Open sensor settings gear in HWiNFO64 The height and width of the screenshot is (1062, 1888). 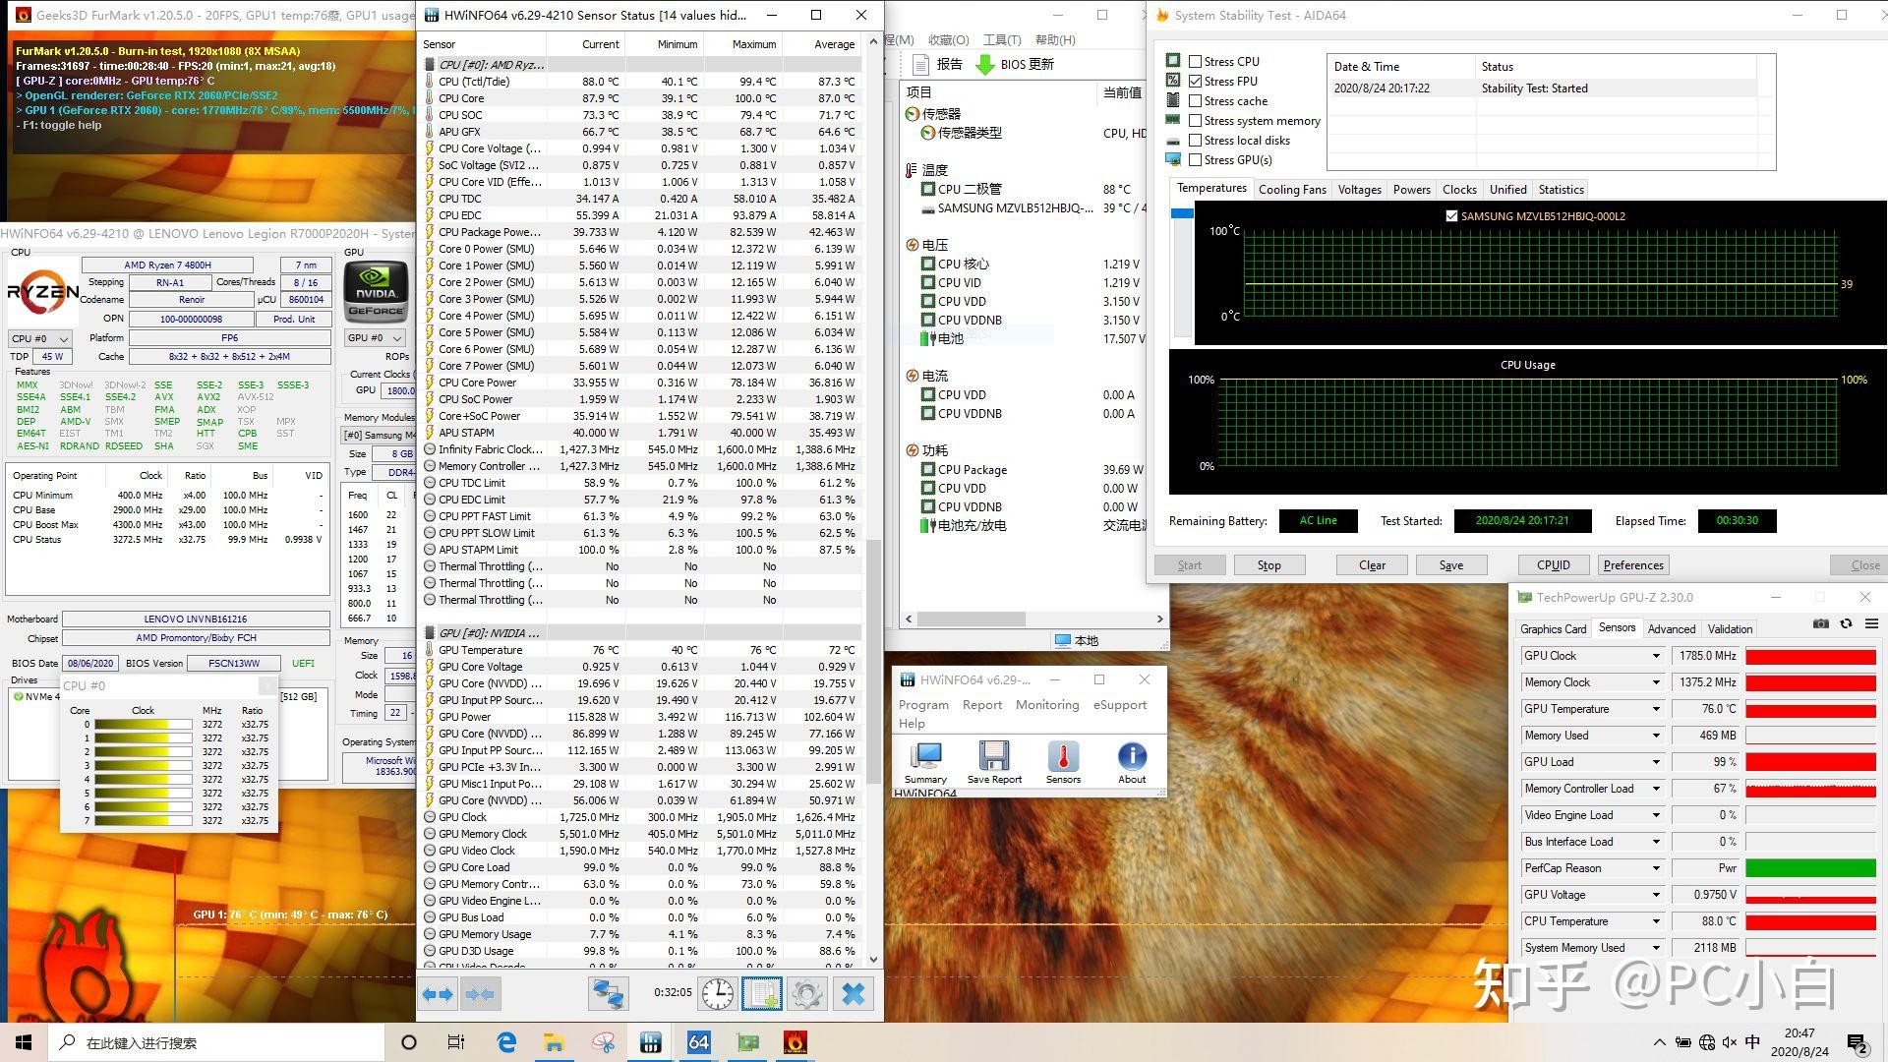coord(807,994)
